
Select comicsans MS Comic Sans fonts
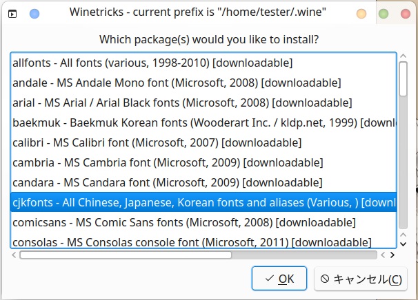[x=183, y=223]
